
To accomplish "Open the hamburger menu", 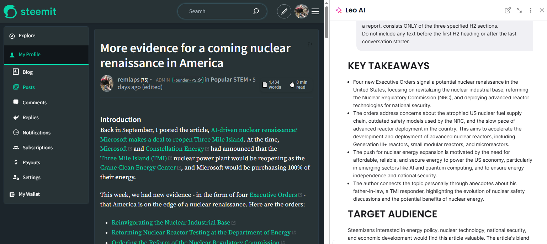I will (x=315, y=11).
